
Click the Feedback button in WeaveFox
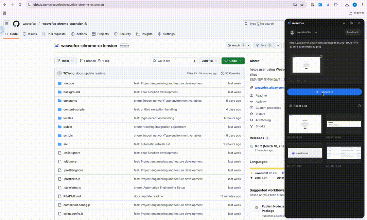[352, 32]
